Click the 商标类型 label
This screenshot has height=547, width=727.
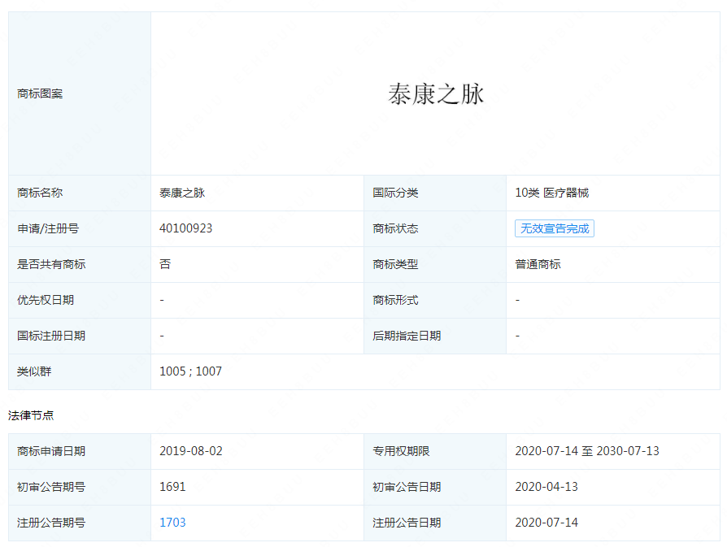click(395, 264)
